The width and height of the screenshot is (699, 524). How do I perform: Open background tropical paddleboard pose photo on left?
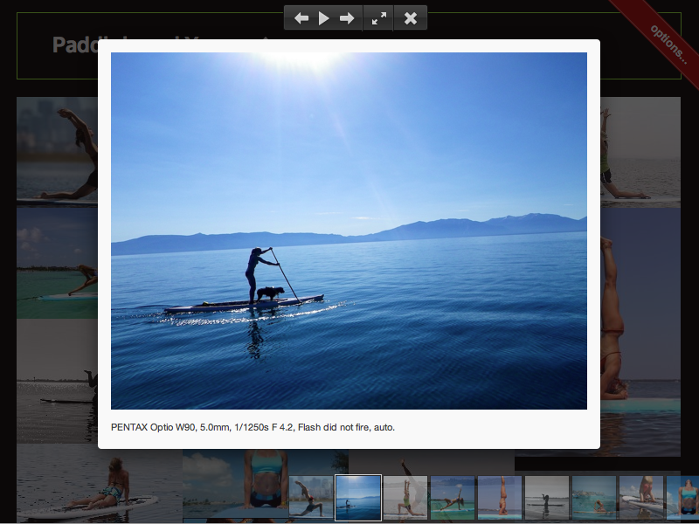(x=57, y=263)
